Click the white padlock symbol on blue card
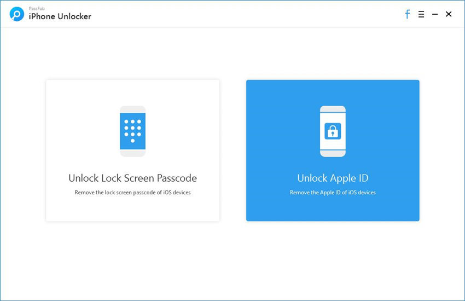 [333, 131]
